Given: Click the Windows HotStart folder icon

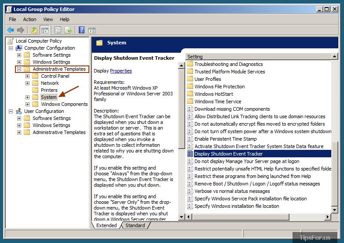Looking at the screenshot, I should pyautogui.click(x=190, y=94).
